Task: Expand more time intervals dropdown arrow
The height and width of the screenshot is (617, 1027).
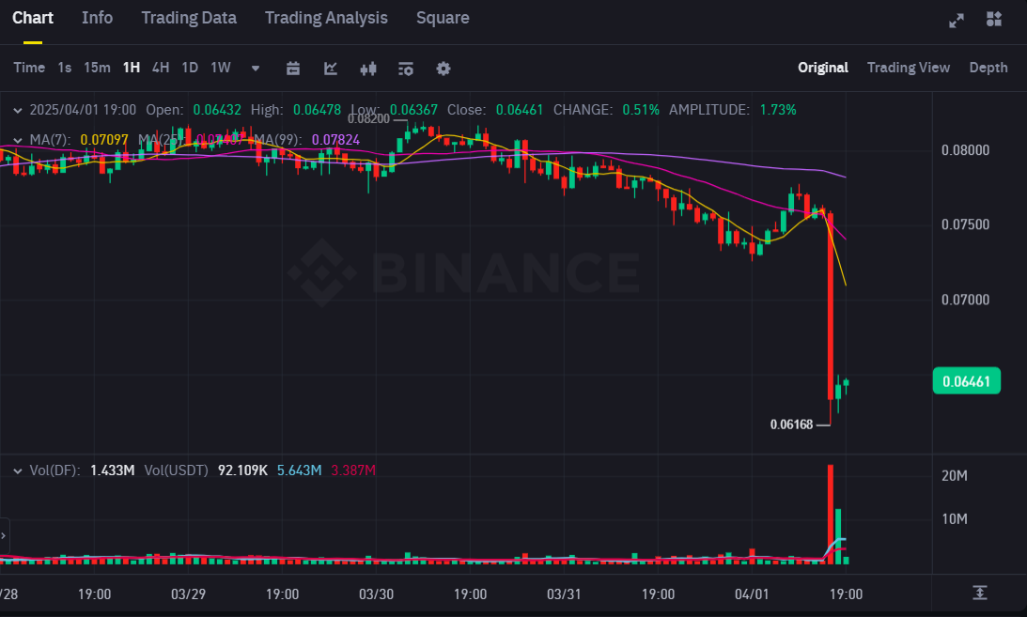Action: click(256, 68)
